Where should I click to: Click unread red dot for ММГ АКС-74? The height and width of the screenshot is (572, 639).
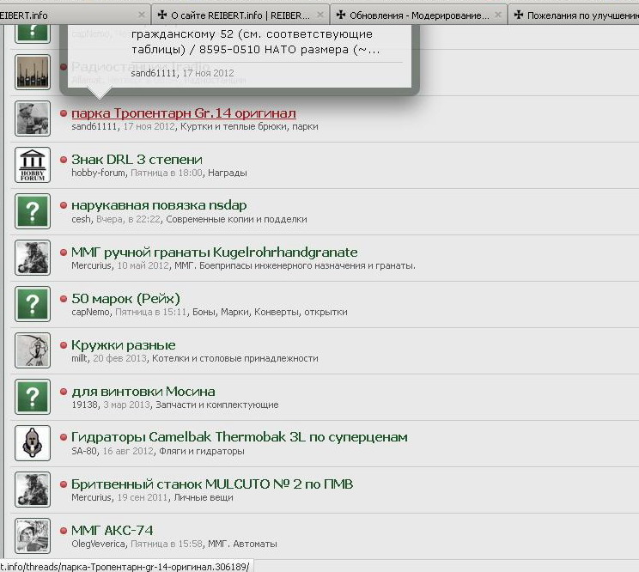tap(64, 531)
